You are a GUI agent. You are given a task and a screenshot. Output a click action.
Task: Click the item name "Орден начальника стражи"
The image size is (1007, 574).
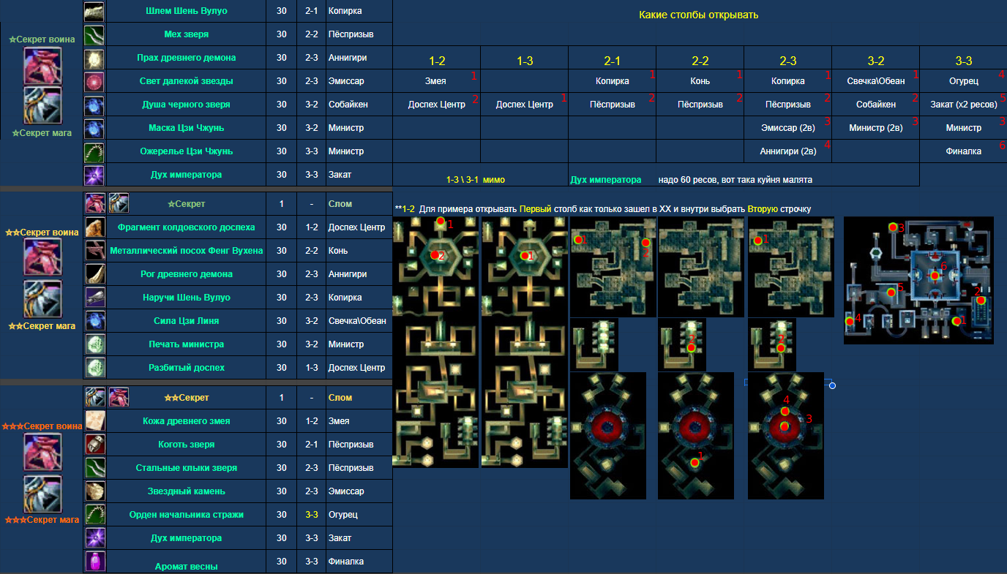pos(186,515)
